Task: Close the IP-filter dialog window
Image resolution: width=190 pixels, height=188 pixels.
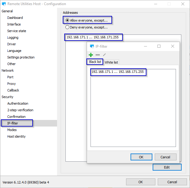Action: 173,46
